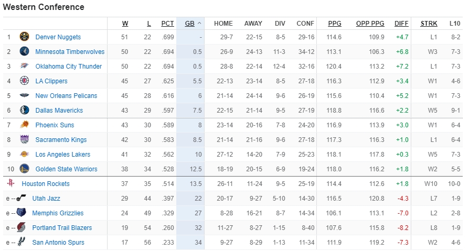Sort by the PPG column header

(x=335, y=24)
